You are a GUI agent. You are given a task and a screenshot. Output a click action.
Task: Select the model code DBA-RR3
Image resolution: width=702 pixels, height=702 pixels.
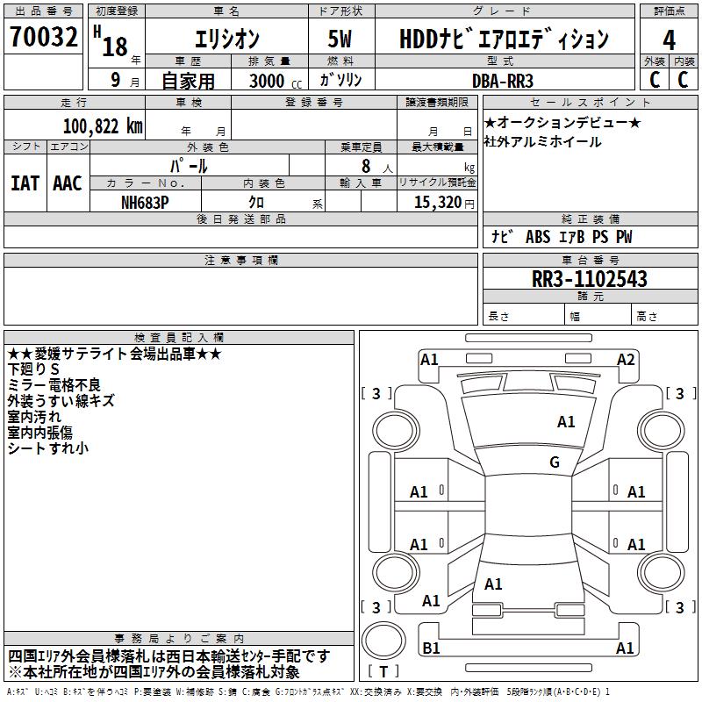pos(503,81)
